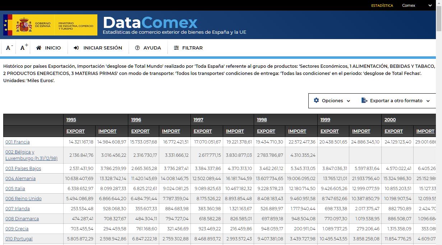Image resolution: width=442 pixels, height=245 pixels.
Task: Open the 001 Francia country link
Action: (x=18, y=142)
